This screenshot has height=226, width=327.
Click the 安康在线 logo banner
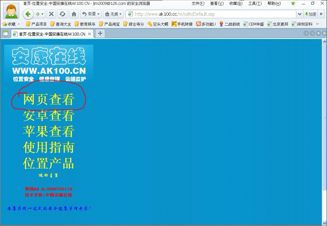click(49, 63)
